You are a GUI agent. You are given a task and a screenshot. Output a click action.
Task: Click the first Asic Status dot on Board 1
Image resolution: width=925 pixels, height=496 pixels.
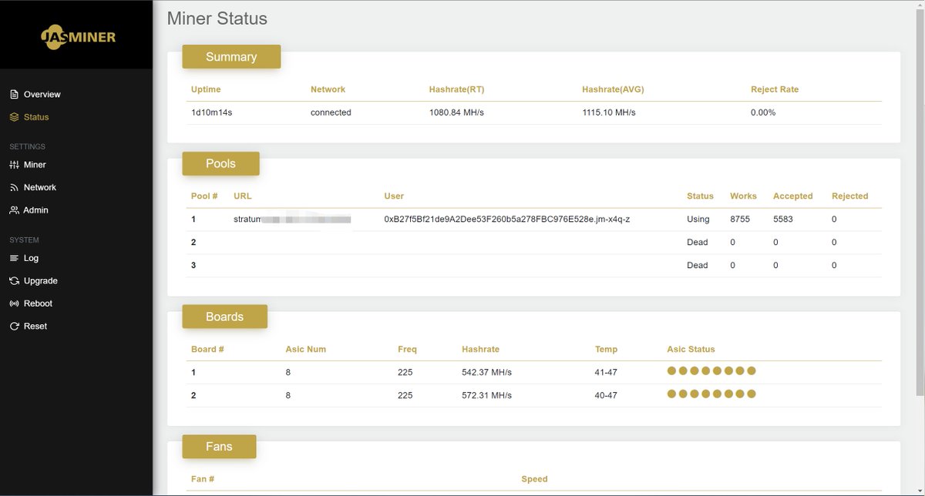pos(670,370)
